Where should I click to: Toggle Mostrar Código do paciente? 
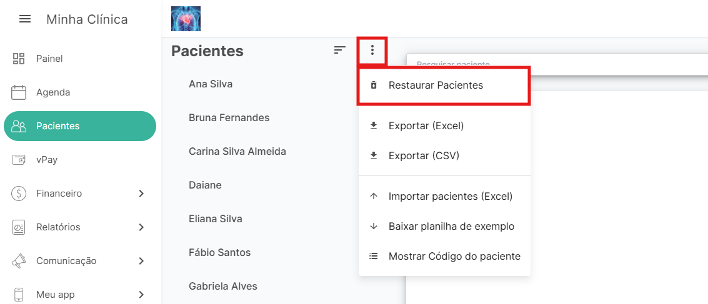click(x=454, y=257)
